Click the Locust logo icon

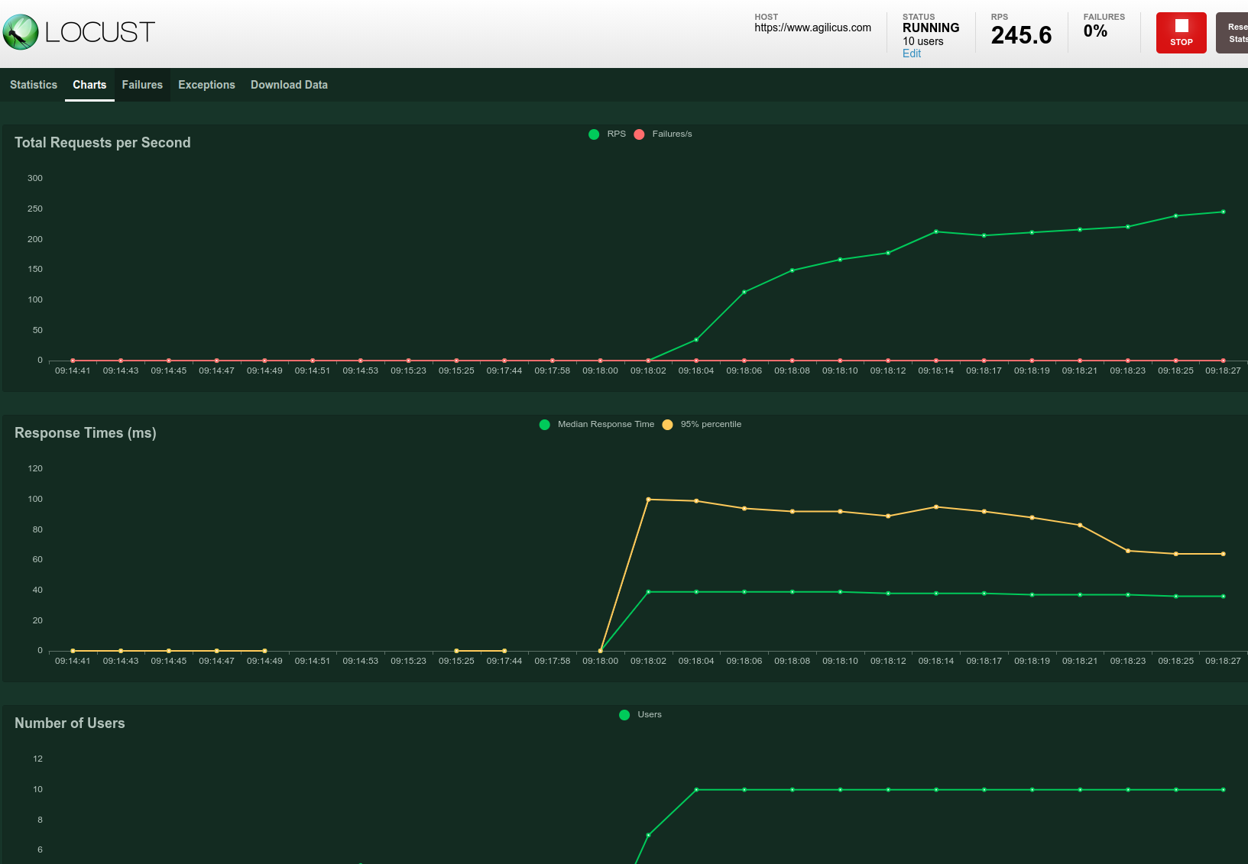click(x=21, y=32)
